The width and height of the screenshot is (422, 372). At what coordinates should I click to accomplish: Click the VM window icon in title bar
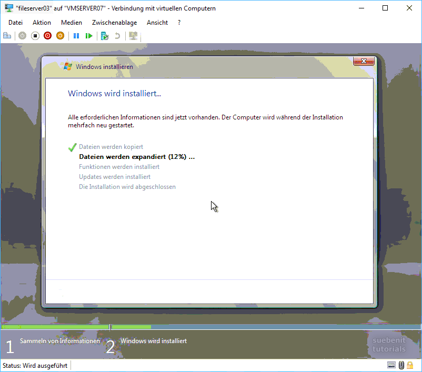pos(9,8)
